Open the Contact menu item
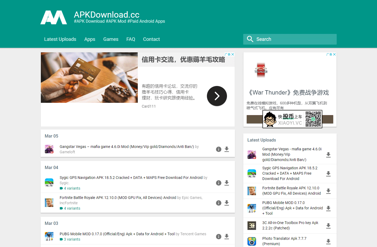The image size is (377, 247). click(x=151, y=39)
